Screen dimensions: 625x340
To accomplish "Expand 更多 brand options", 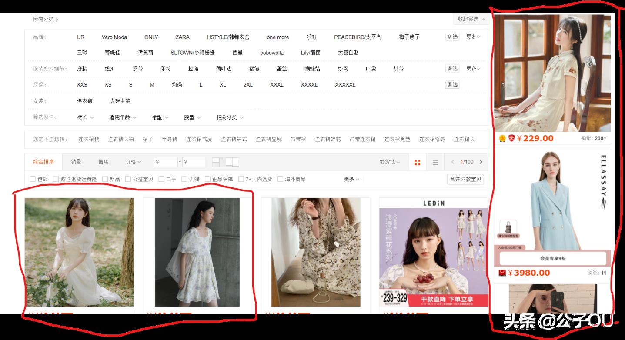I will tap(473, 37).
